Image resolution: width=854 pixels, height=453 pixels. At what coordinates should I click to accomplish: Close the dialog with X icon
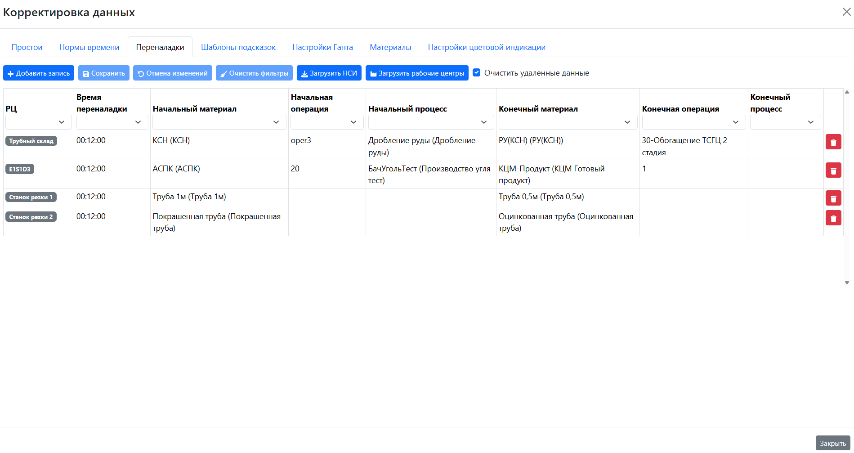click(846, 12)
